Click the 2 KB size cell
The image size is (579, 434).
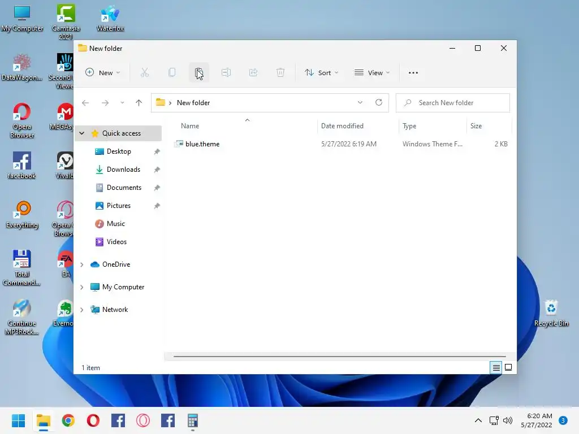tap(501, 144)
